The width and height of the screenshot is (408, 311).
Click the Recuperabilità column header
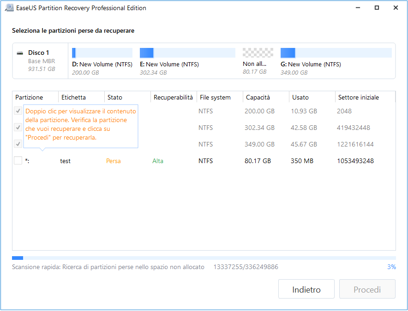(174, 97)
